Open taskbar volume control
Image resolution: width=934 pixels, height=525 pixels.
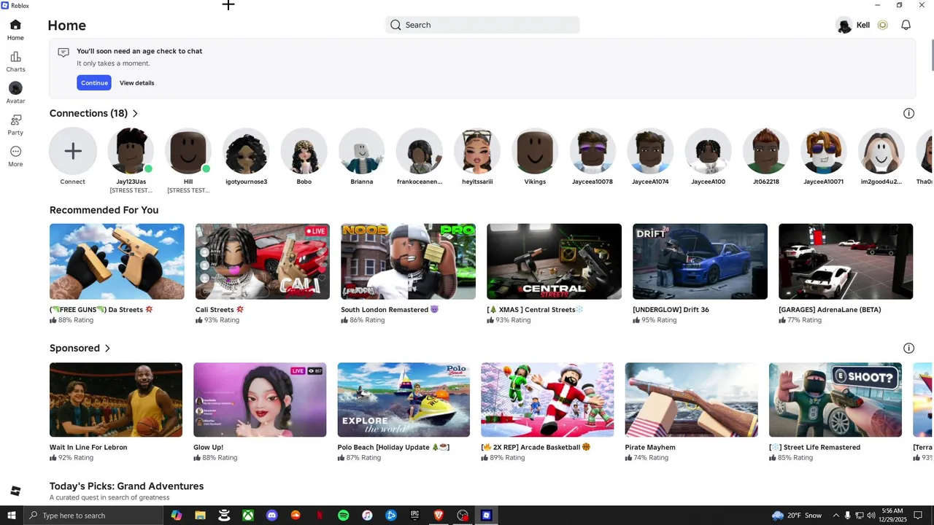pyautogui.click(x=871, y=516)
